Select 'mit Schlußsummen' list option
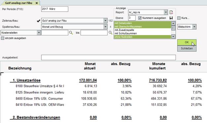Image resolution: width=207 pixels, height=123 pixels. [143, 33]
